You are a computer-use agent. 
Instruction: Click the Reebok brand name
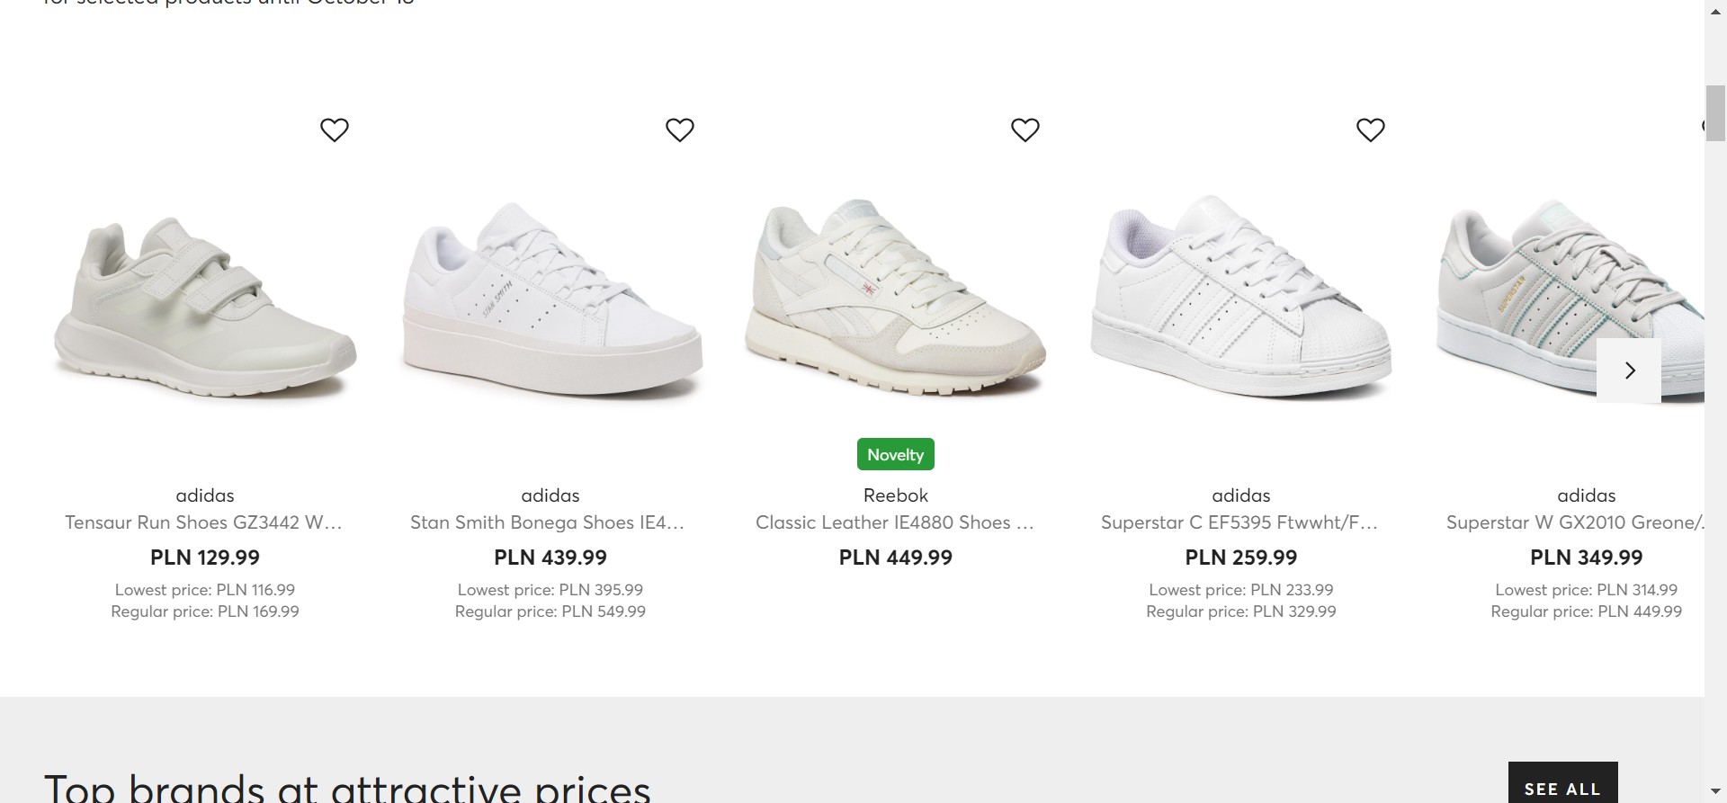[x=896, y=495]
